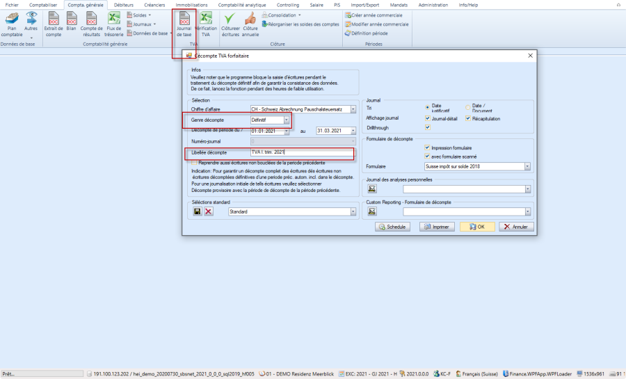Expand the Chiffre d'affaire dropdown
The width and height of the screenshot is (626, 379).
pos(353,109)
